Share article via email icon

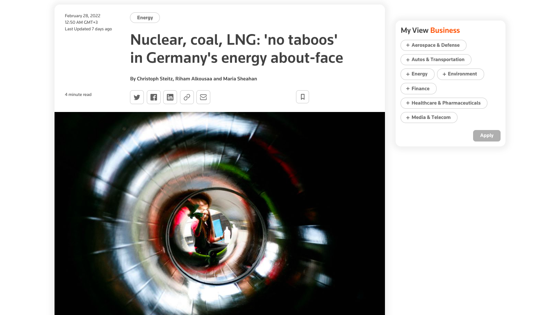click(203, 97)
